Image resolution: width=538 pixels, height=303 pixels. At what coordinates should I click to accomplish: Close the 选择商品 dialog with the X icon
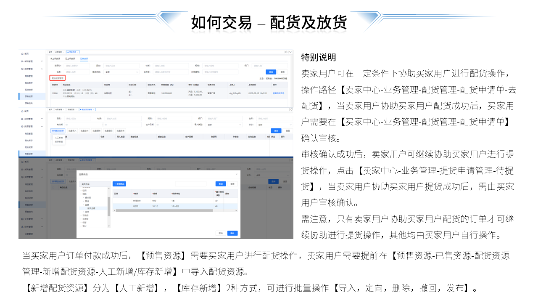click(x=237, y=174)
